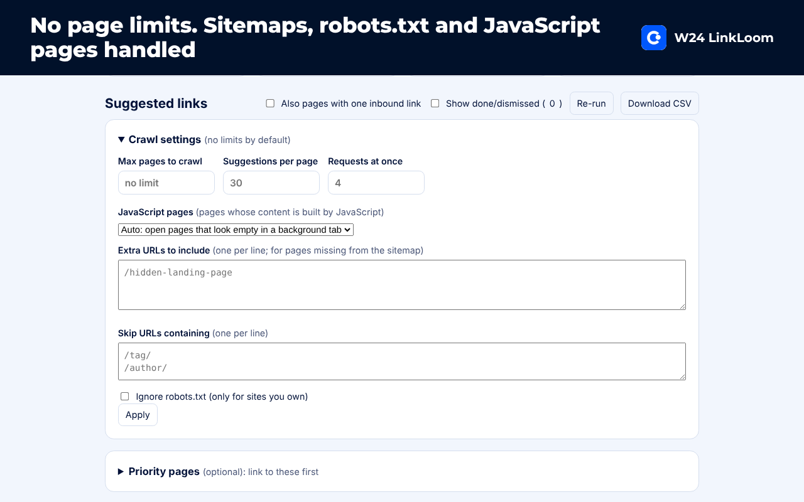Focus the Max pages to crawl field

coord(166,183)
